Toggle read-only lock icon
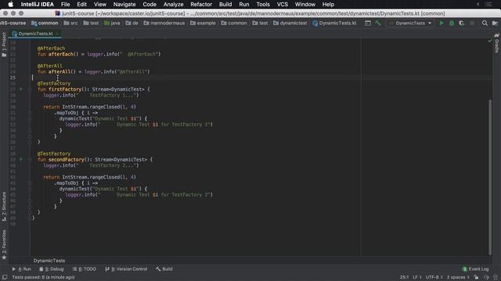This screenshot has height=281, width=501. (x=477, y=278)
